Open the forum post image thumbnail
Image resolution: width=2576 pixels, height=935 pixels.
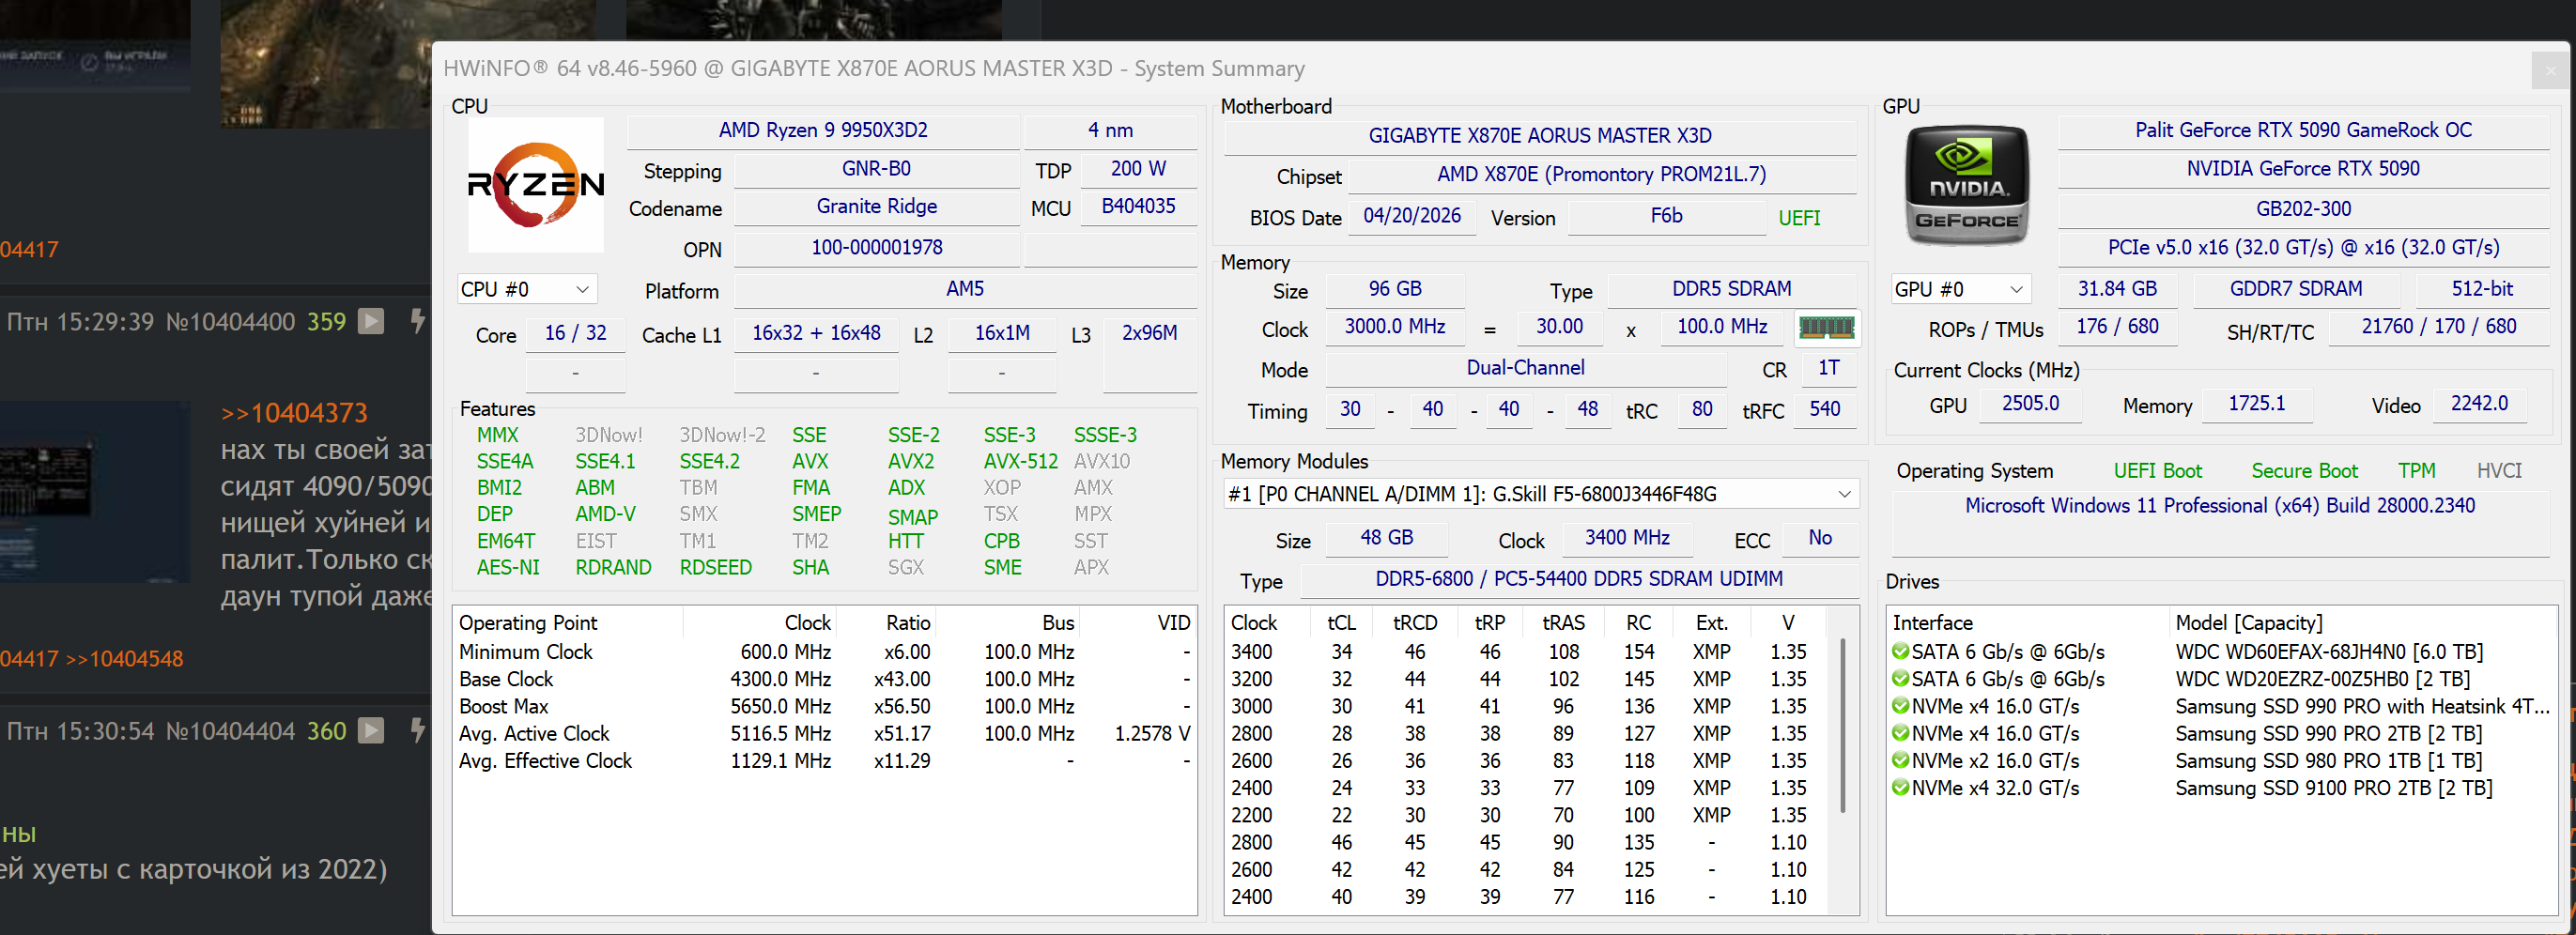pos(95,492)
